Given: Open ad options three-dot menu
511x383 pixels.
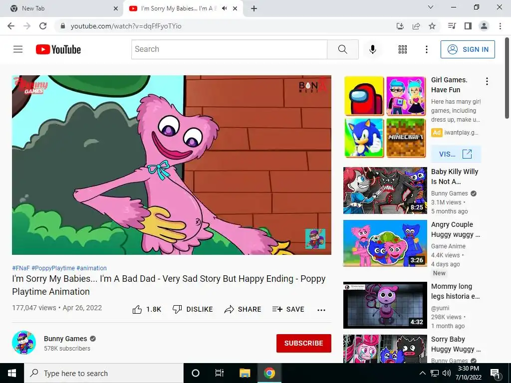Looking at the screenshot, I should pyautogui.click(x=487, y=81).
